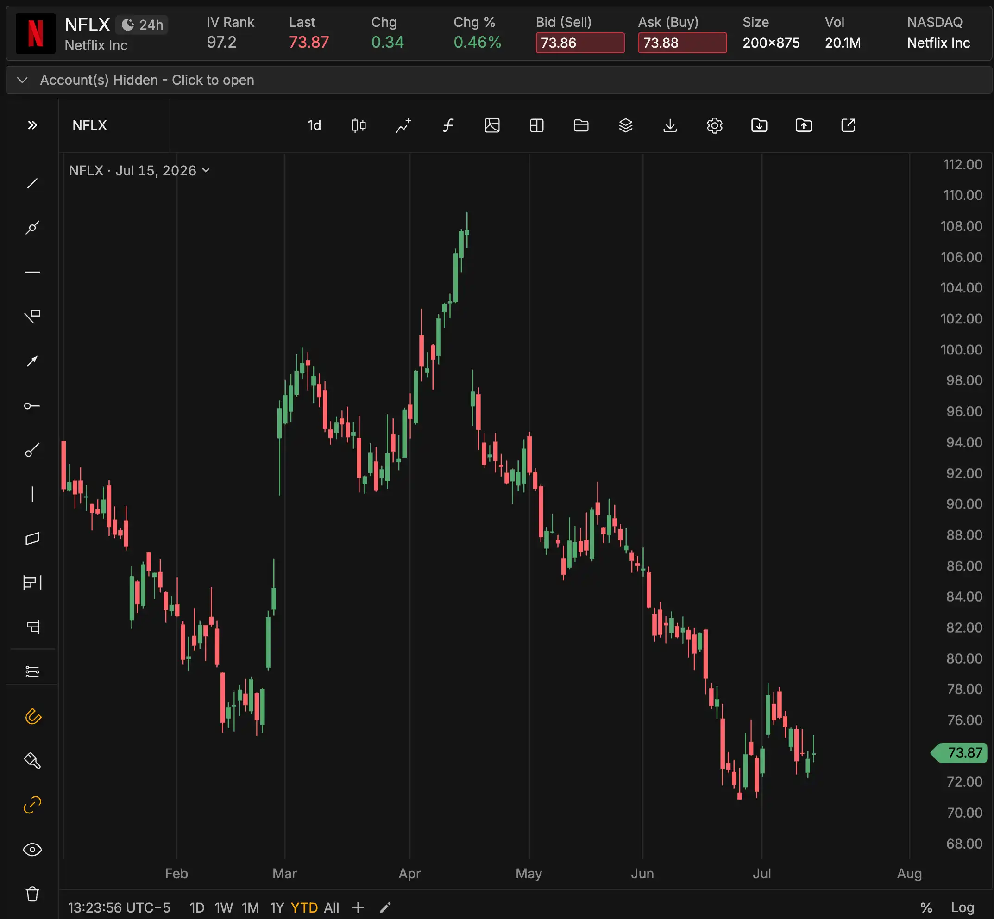Image resolution: width=994 pixels, height=919 pixels.
Task: Select the 1D time range
Action: pos(197,907)
